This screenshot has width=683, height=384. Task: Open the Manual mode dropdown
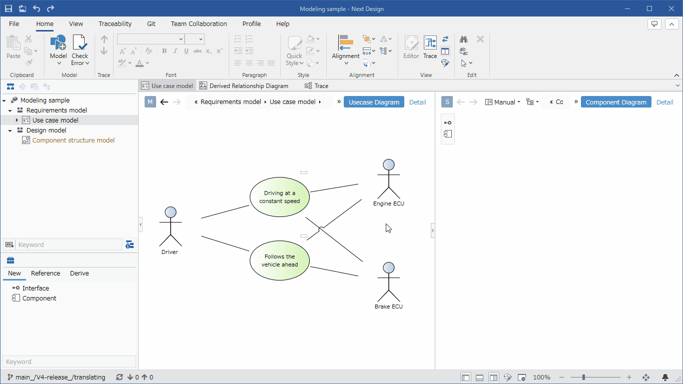[x=503, y=102]
